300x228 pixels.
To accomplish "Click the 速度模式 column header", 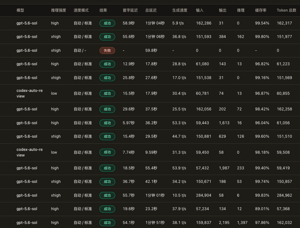I will [81, 10].
